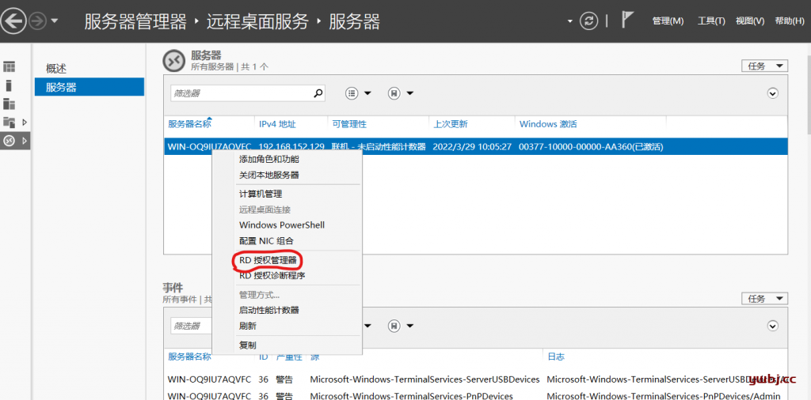Choose 启动性能计数器 from the context menu
This screenshot has height=400, width=811.
(x=269, y=310)
